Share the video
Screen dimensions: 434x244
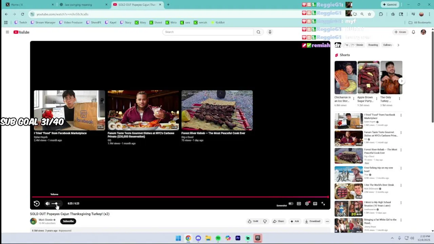pos(278,221)
